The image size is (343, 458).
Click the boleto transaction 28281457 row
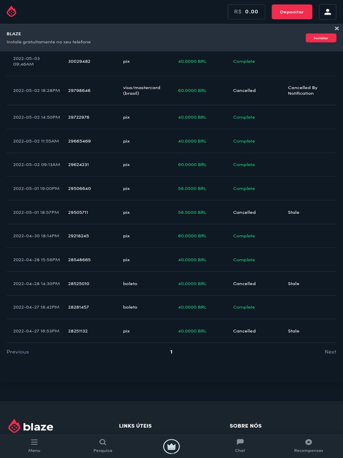pyautogui.click(x=78, y=307)
